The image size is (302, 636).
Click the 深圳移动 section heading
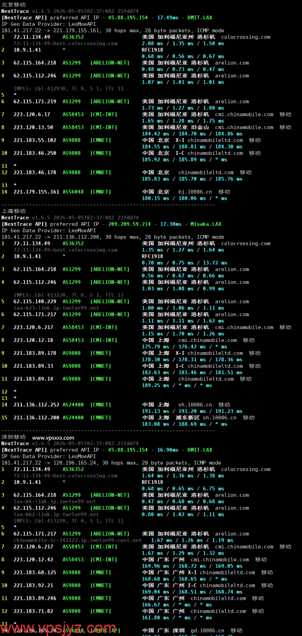[x=13, y=437]
